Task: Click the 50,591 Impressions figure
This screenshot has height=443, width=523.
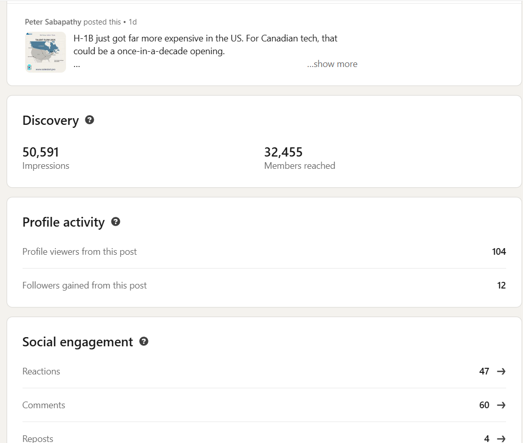Action: click(41, 152)
